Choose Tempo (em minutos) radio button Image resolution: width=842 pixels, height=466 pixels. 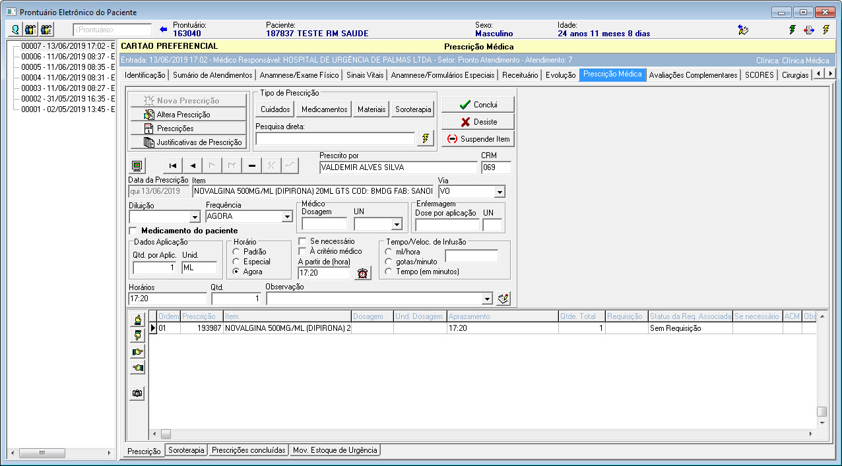[x=389, y=272]
